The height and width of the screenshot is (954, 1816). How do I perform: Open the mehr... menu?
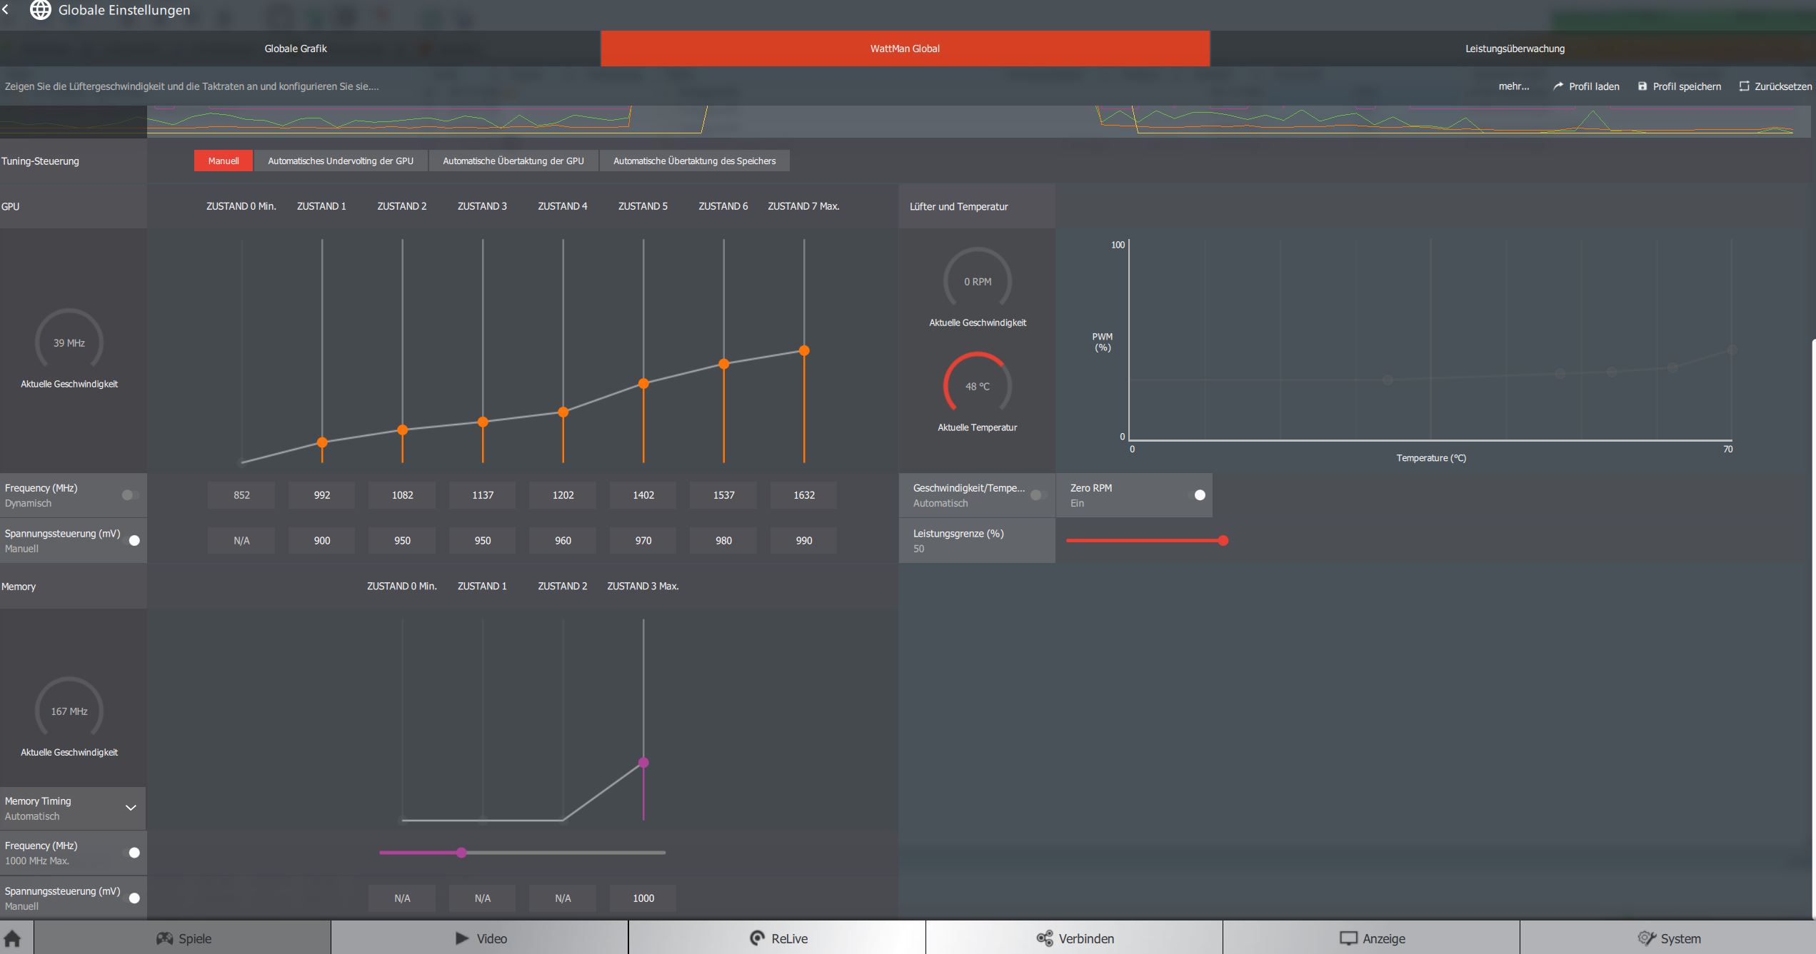click(x=1513, y=86)
